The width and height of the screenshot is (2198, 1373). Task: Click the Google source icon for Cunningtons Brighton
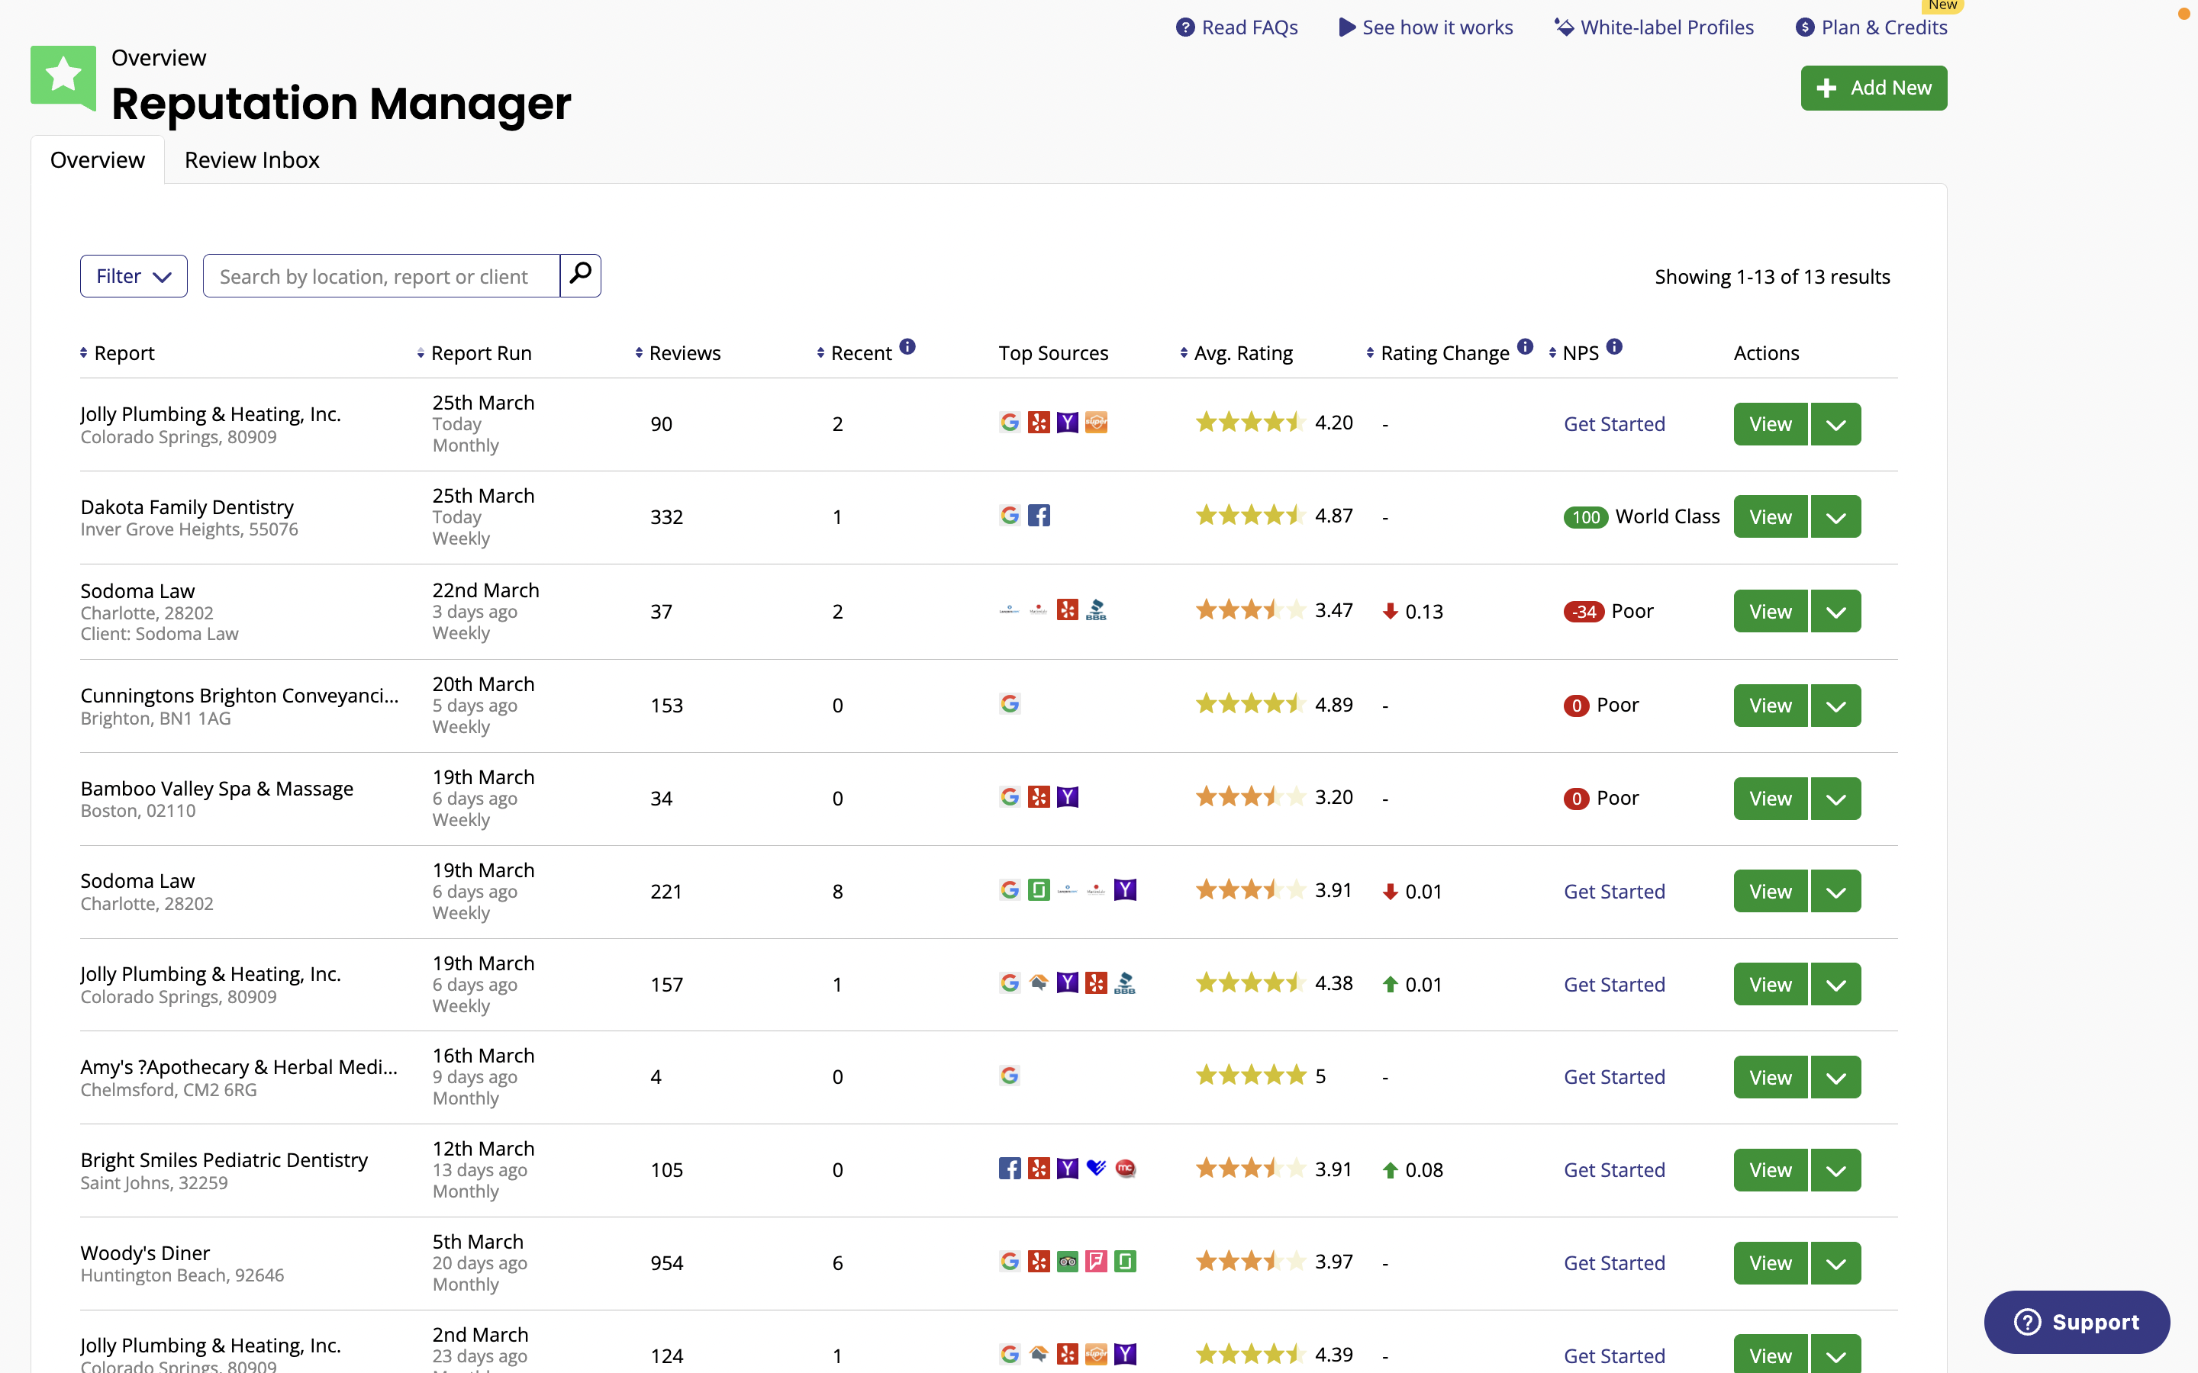point(1010,704)
